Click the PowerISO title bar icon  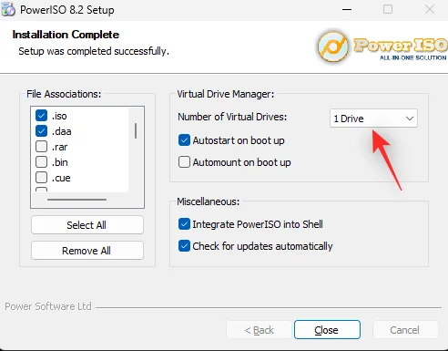[8, 9]
